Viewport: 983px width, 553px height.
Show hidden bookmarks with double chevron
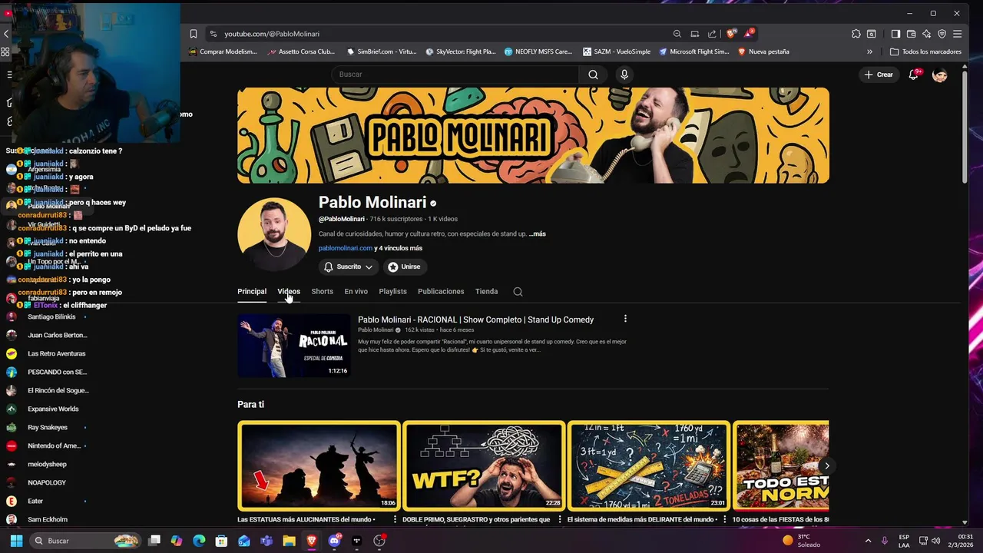[x=869, y=51]
